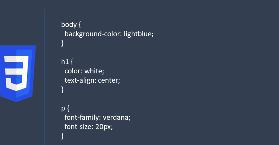The height and width of the screenshot is (145, 279).
Task: Click the 'font-family: verdana;' declaration
Action: point(97,117)
